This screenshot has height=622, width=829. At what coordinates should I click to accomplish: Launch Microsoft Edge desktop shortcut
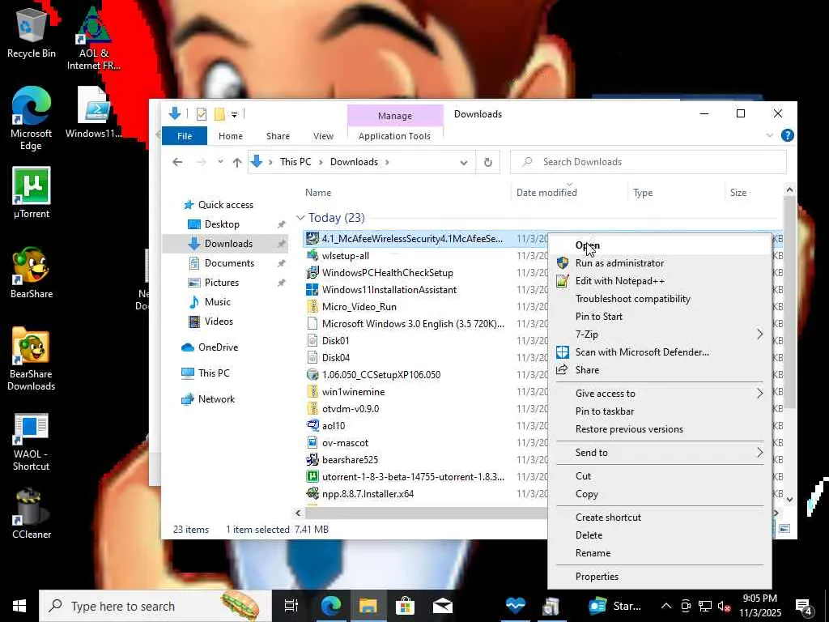[32, 118]
